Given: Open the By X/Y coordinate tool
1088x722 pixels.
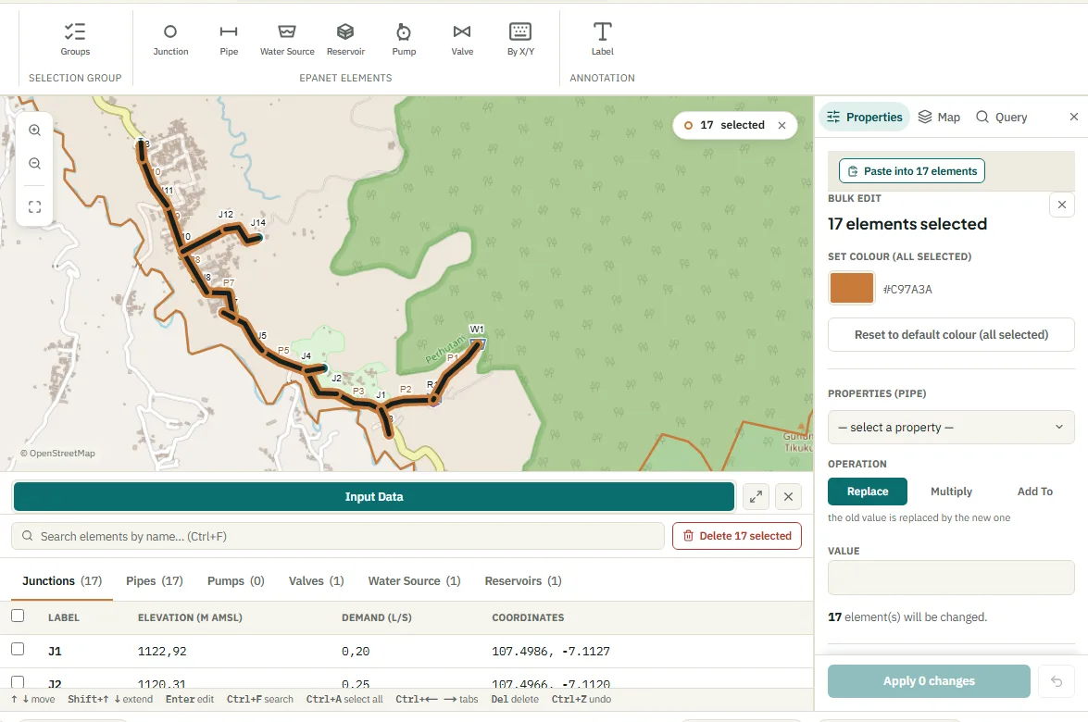Looking at the screenshot, I should [x=520, y=40].
